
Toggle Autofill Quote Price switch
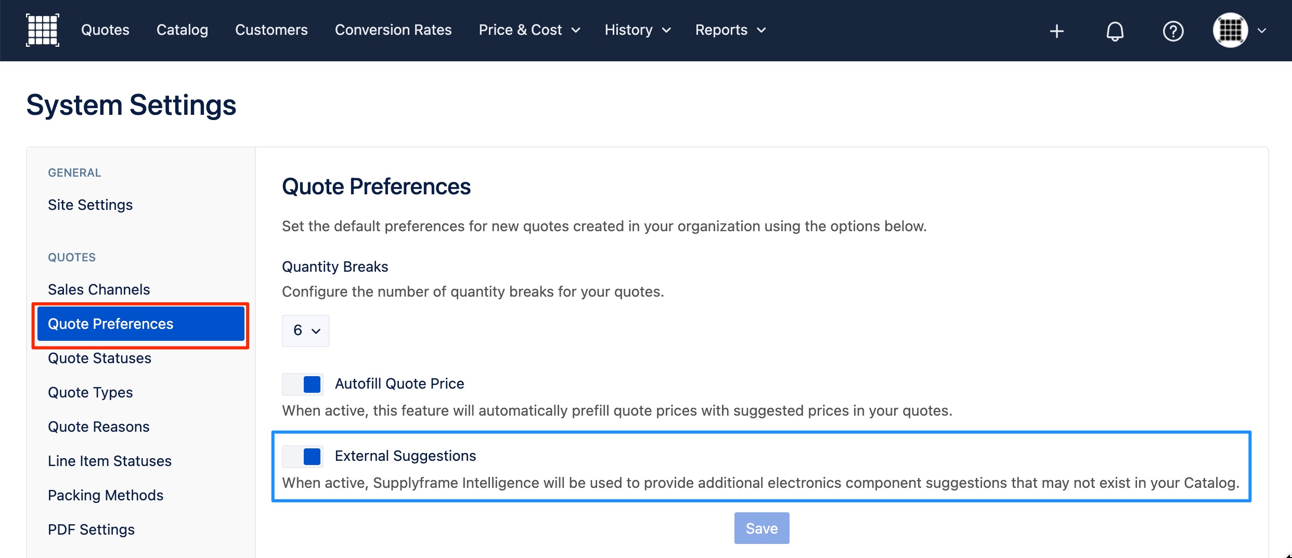[303, 384]
